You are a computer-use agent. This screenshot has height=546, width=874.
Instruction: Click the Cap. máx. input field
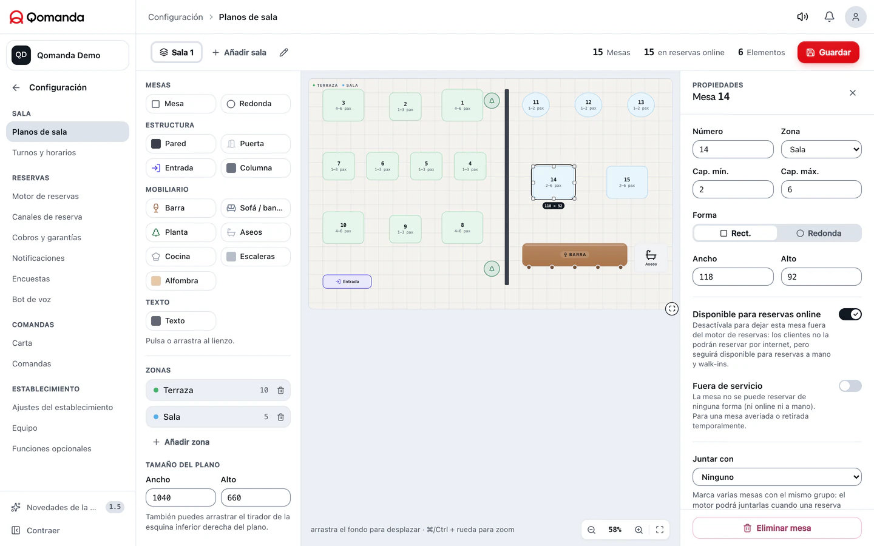pyautogui.click(x=821, y=189)
